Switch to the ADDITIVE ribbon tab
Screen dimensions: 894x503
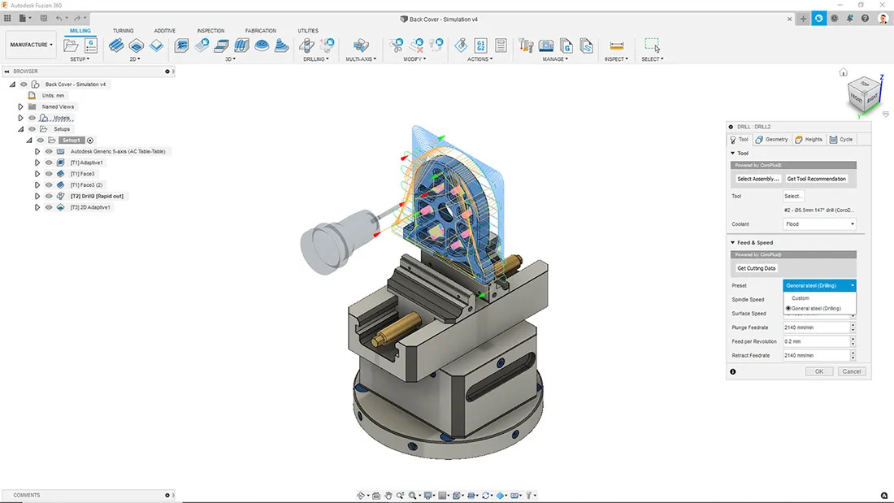point(165,31)
